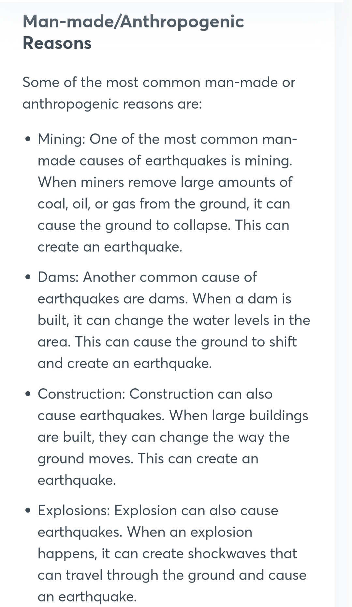The image size is (352, 607).
Task: Click the intro sentence about common man-made reasons
Action: pyautogui.click(x=159, y=93)
